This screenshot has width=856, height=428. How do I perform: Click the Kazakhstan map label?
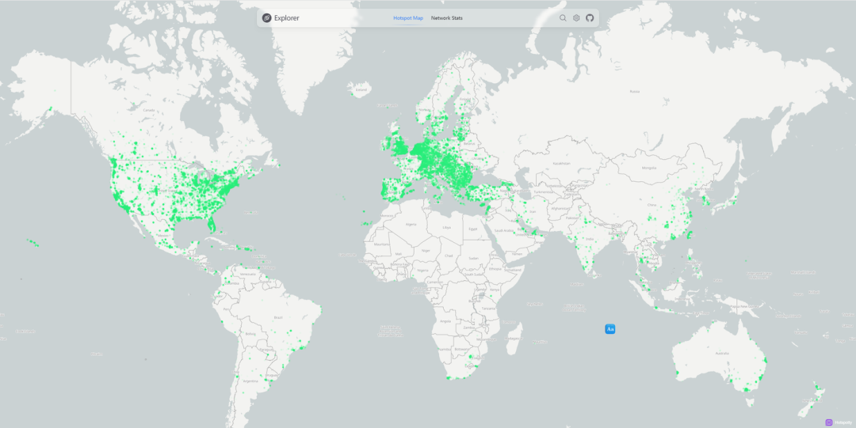[x=561, y=163]
